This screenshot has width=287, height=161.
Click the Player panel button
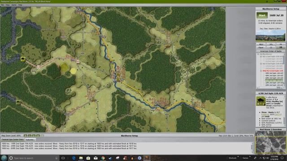[261, 47]
